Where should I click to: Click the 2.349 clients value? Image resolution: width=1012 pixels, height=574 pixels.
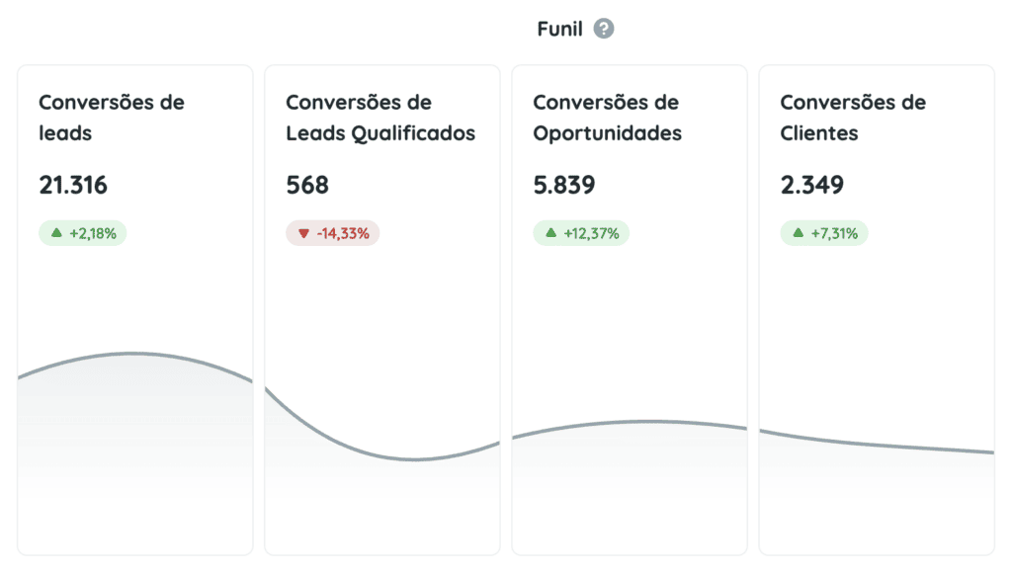click(x=812, y=185)
